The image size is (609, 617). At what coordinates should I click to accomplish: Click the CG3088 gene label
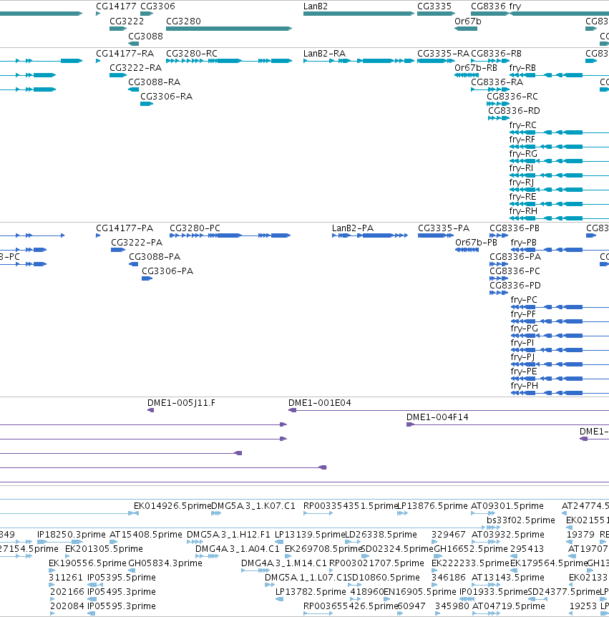pyautogui.click(x=145, y=37)
